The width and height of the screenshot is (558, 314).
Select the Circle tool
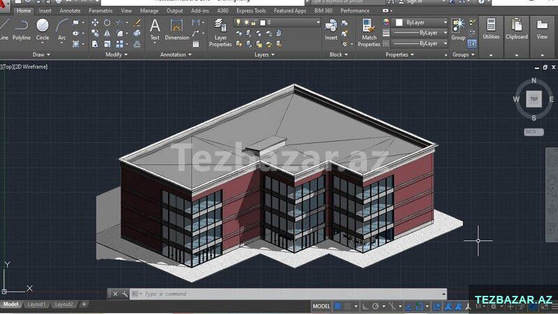pyautogui.click(x=43, y=30)
